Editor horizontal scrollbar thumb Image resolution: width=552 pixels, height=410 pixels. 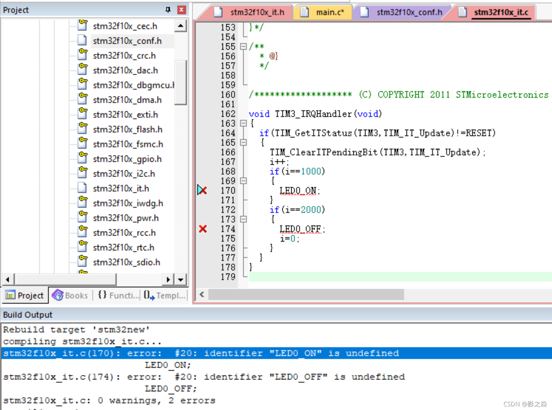pyautogui.click(x=306, y=295)
